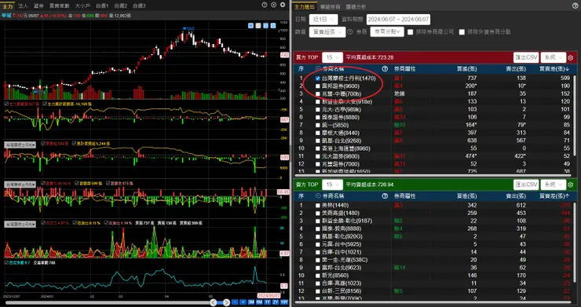The width and height of the screenshot is (581, 307).
Task: Enable the 排除外資券商分點 checkbox
Action: pos(462,32)
